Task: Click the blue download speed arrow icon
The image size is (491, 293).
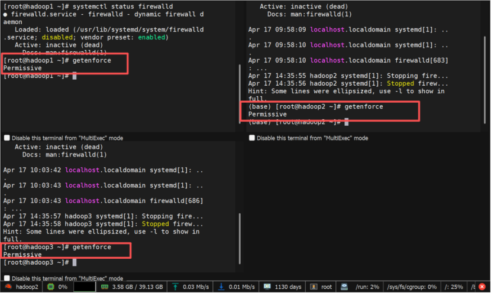Action: click(221, 287)
